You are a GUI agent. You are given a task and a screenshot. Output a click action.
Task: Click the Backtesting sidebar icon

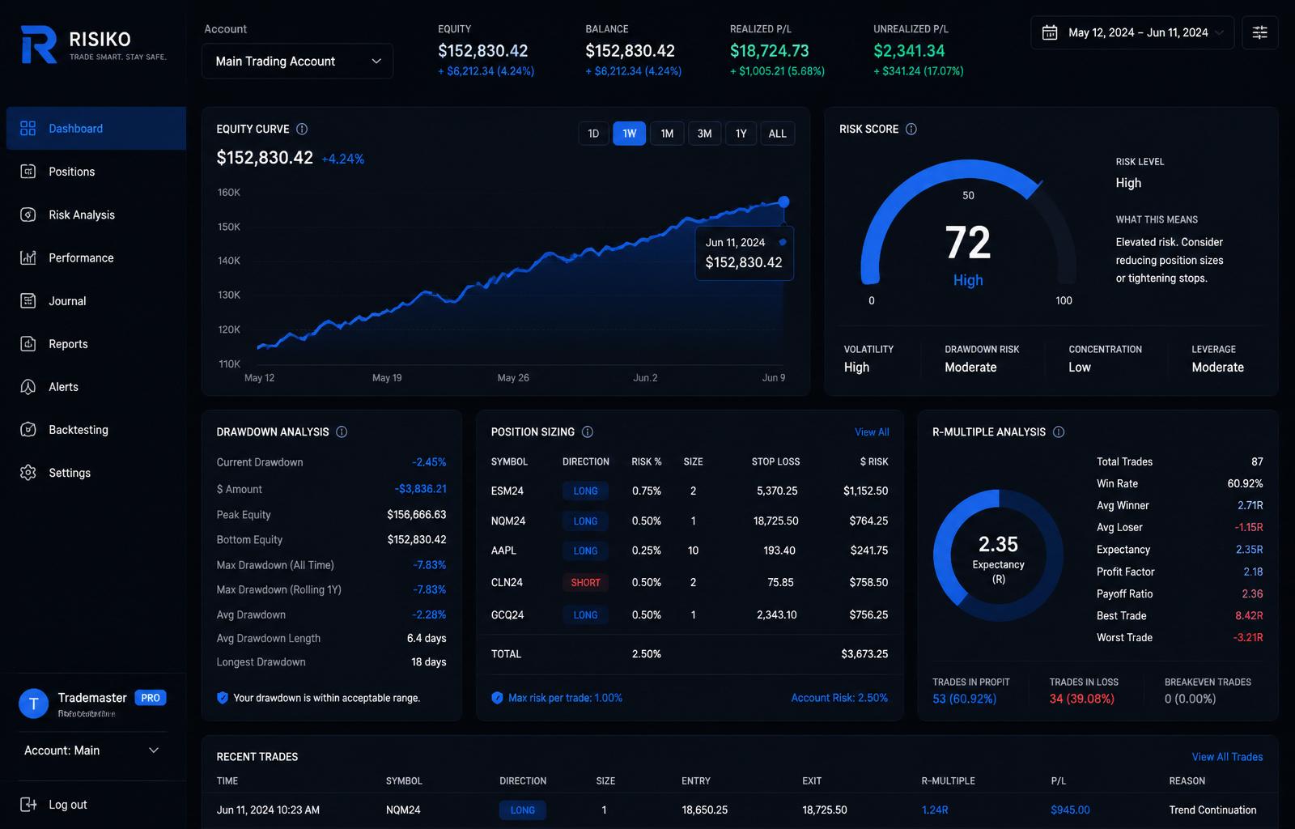28,429
